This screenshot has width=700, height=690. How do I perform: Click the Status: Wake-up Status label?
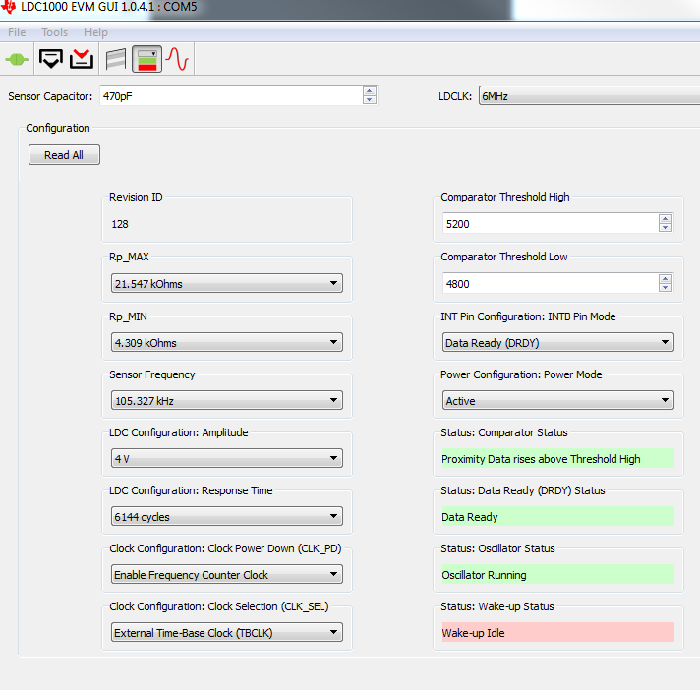497,606
